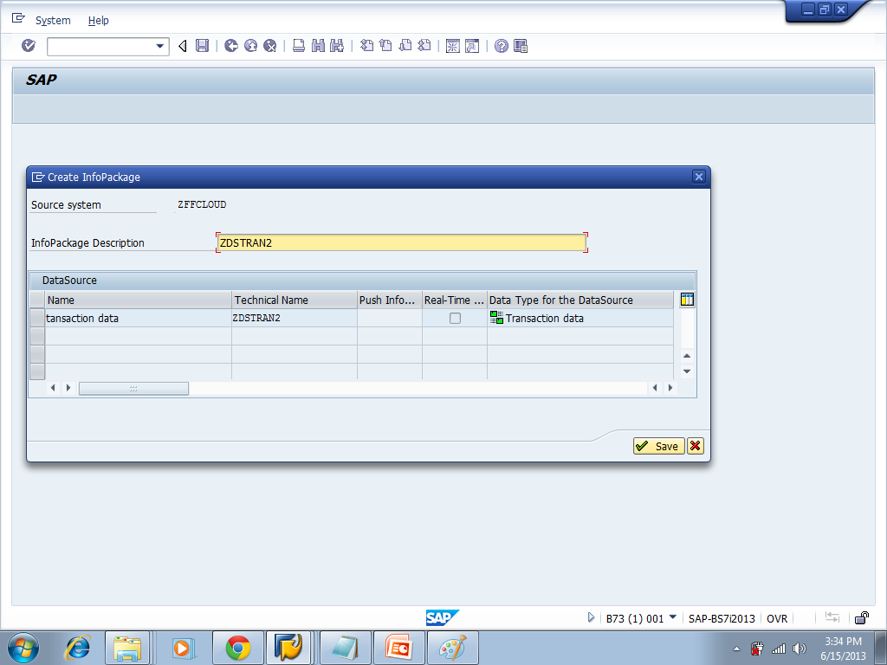Expand the status bar triangle arrow
Image resolution: width=887 pixels, height=665 pixels.
(x=591, y=617)
